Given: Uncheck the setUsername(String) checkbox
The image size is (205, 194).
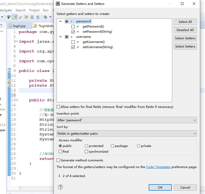Looking at the screenshot, I should tap(73, 47).
